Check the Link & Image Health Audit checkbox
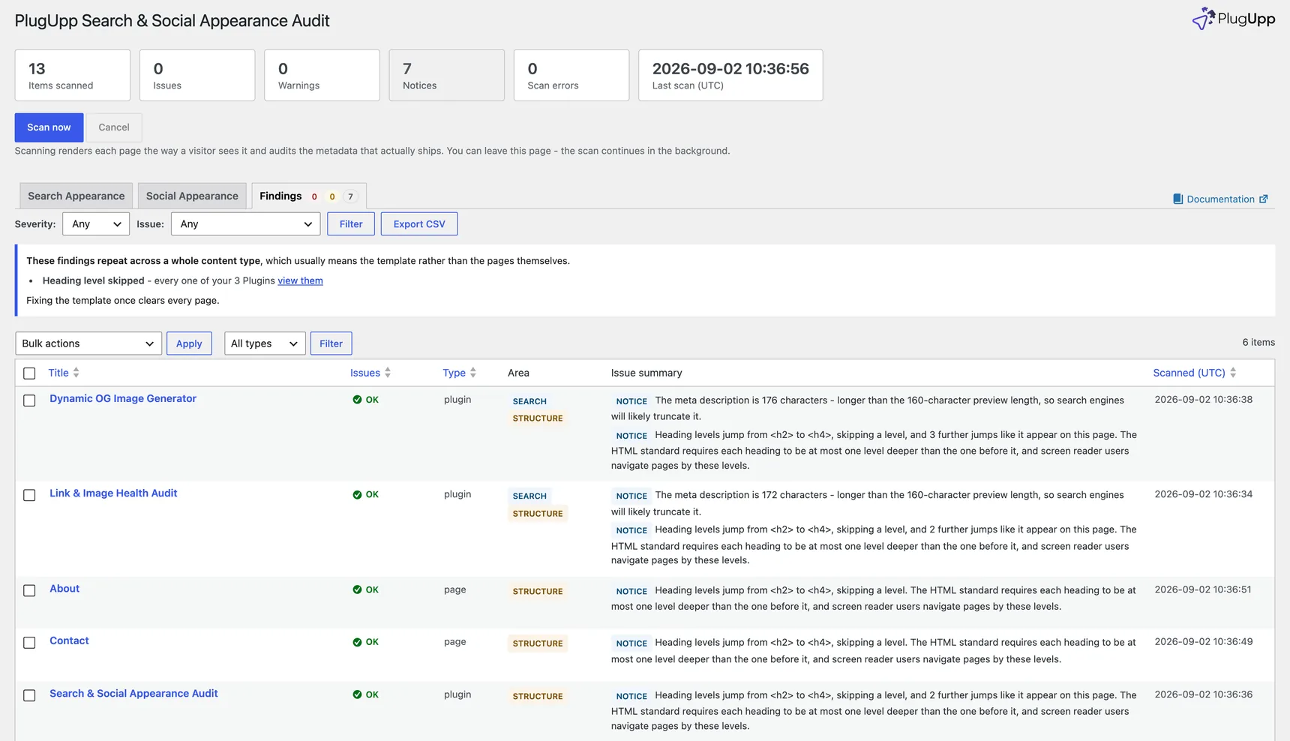1290x741 pixels. click(x=29, y=495)
